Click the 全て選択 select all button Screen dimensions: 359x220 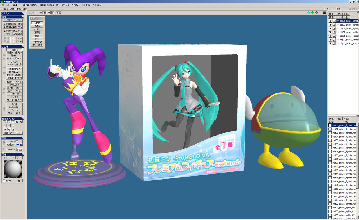(8, 24)
